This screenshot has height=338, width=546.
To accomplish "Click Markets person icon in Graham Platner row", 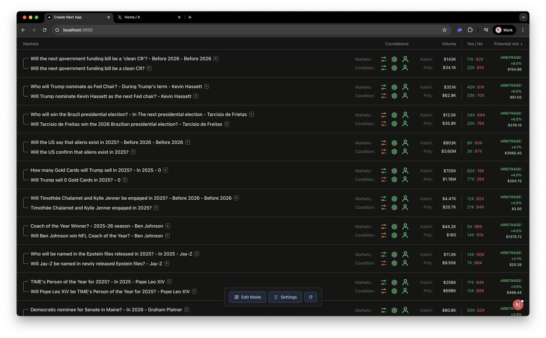I will (x=405, y=310).
